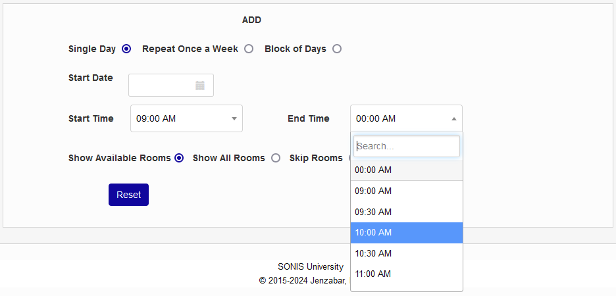Select Show All Rooms radio button
616x296 pixels.
point(276,158)
